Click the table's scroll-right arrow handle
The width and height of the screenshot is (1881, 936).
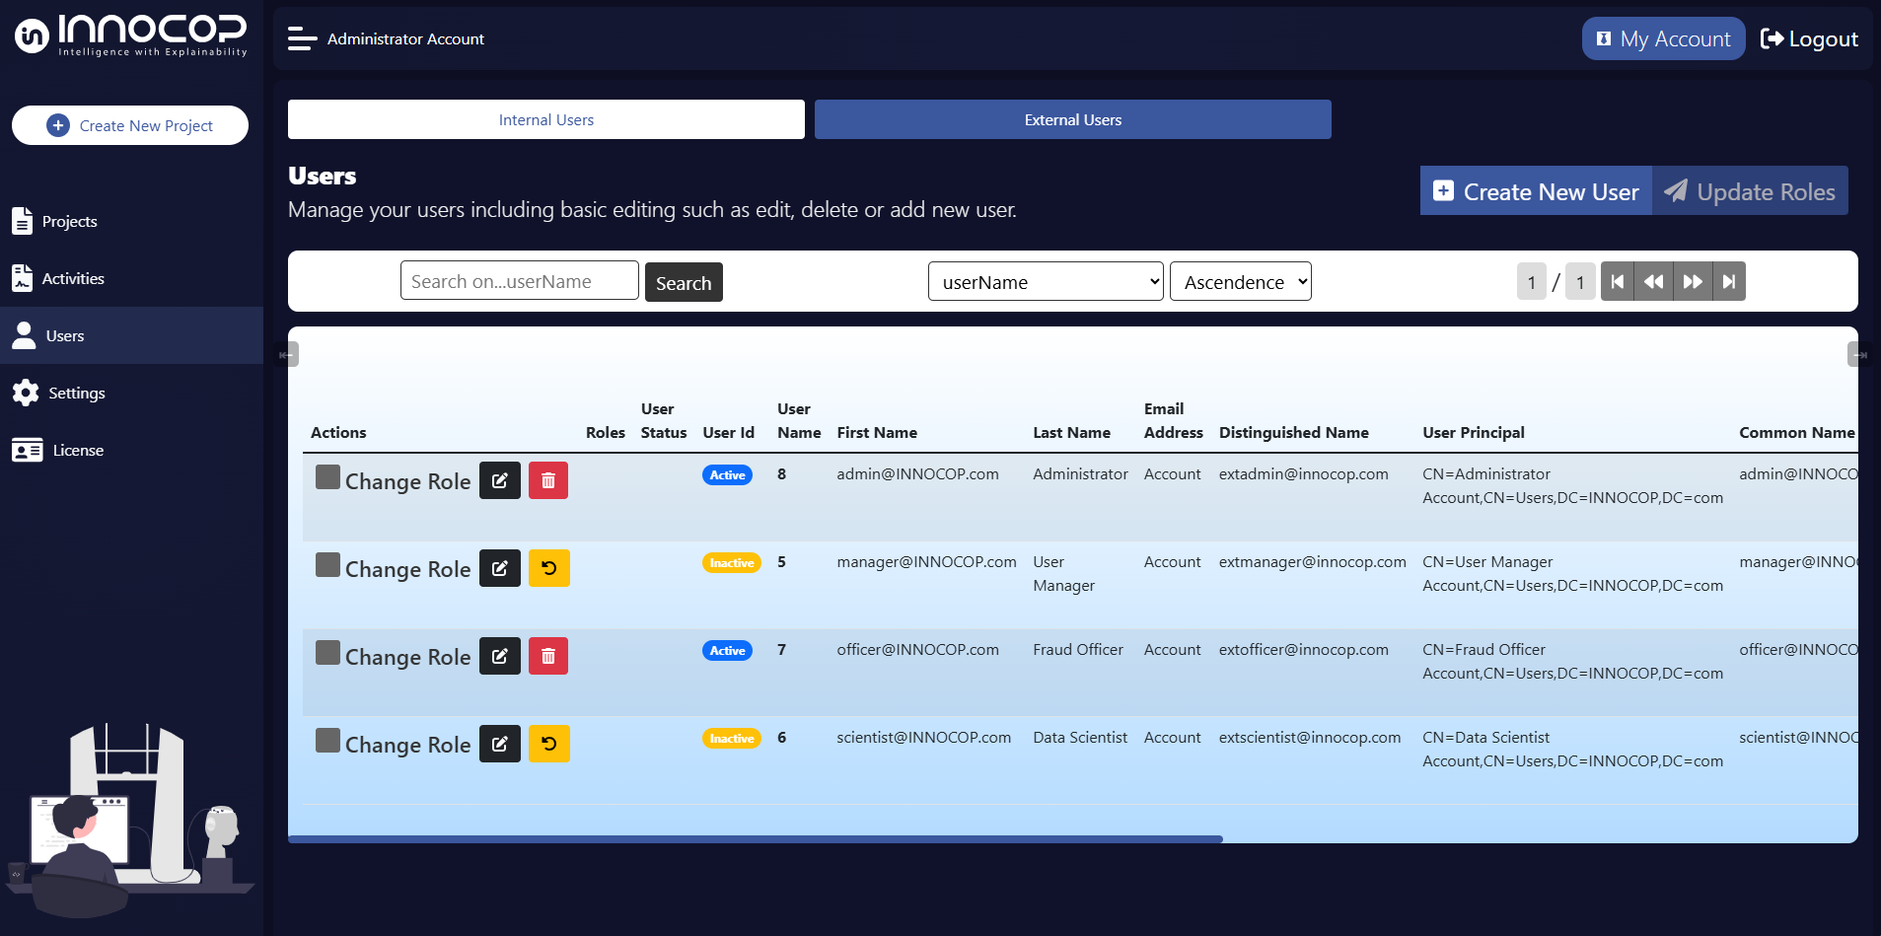pos(1859,354)
